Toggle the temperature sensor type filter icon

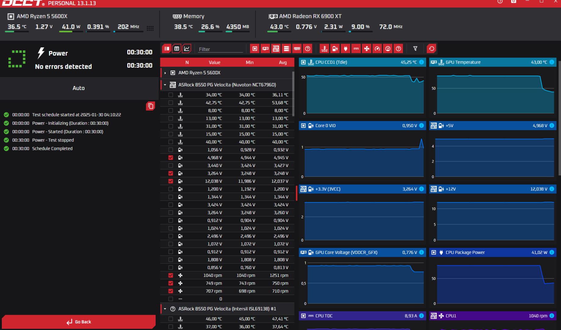[x=324, y=49]
